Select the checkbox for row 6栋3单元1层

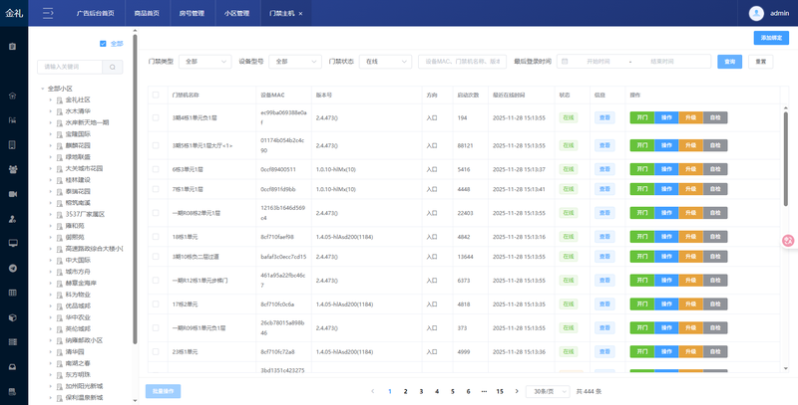click(156, 169)
